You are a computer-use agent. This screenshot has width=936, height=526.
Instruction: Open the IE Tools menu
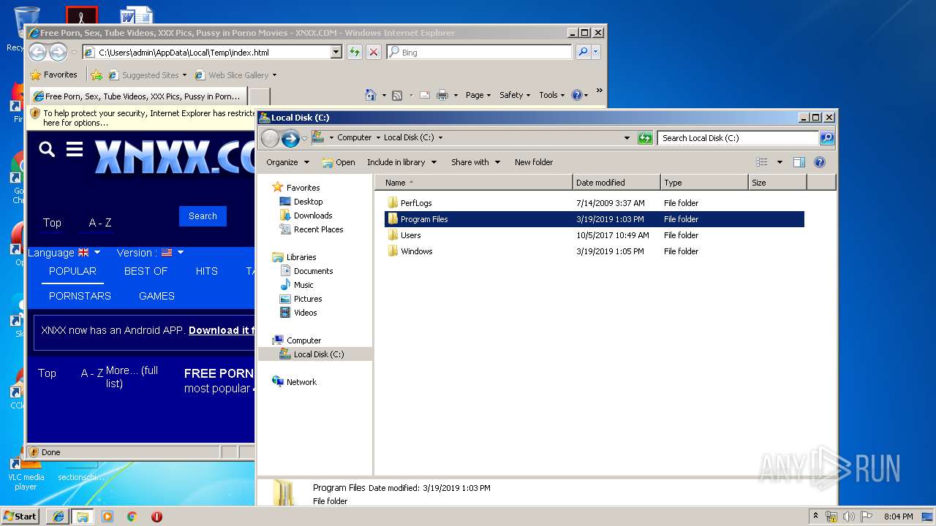552,95
